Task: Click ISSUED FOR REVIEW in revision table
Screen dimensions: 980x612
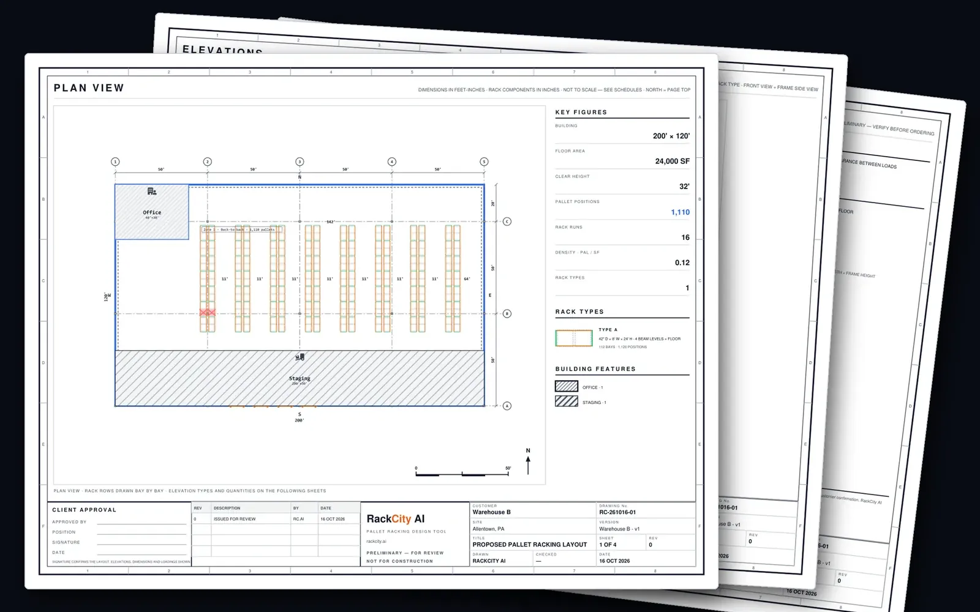Action: tap(235, 519)
